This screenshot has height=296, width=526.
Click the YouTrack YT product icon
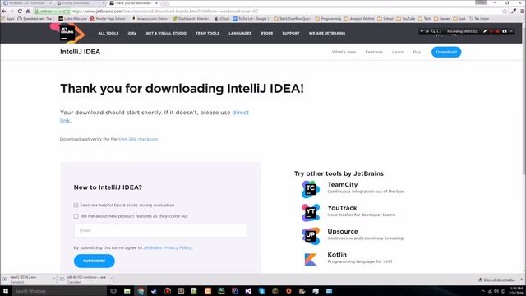(311, 212)
